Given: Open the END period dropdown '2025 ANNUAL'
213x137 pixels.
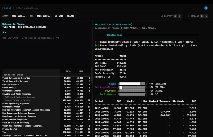Looking at the screenshot, I should (x=44, y=16).
